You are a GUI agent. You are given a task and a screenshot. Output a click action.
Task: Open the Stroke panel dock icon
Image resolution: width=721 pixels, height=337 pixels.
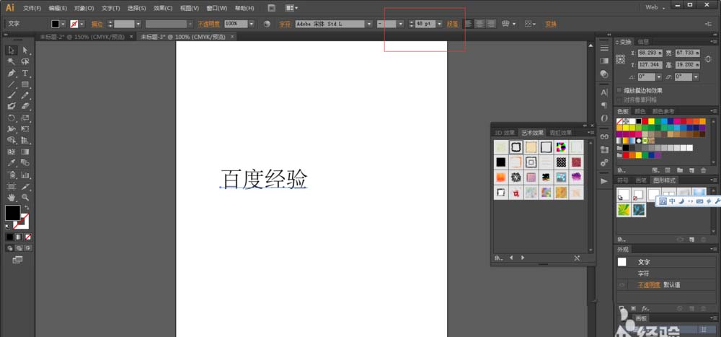604,48
